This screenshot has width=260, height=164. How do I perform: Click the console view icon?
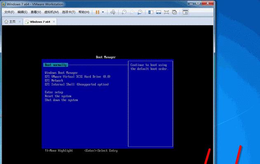(x=185, y=12)
